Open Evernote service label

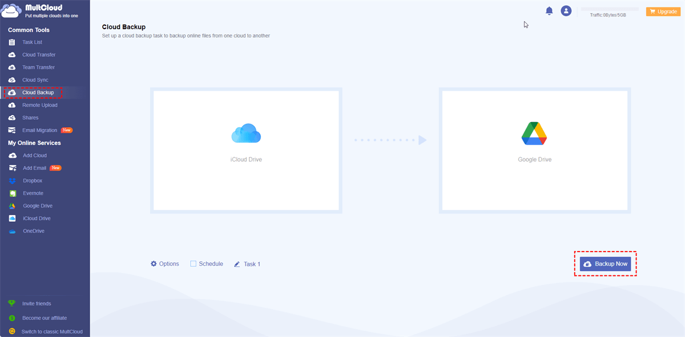click(33, 193)
